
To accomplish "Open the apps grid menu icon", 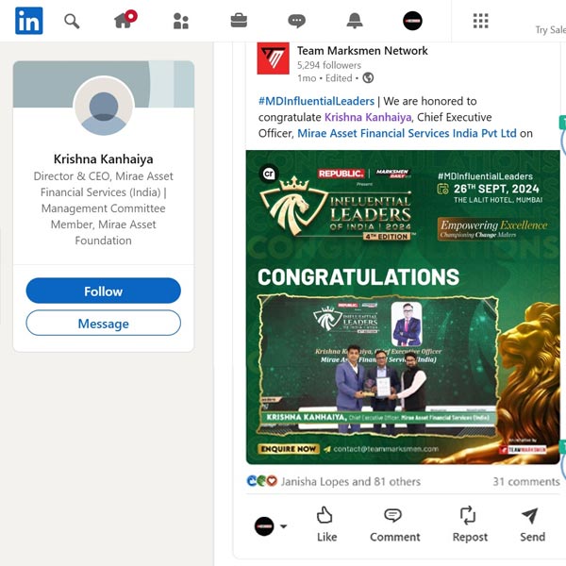I will [x=481, y=21].
